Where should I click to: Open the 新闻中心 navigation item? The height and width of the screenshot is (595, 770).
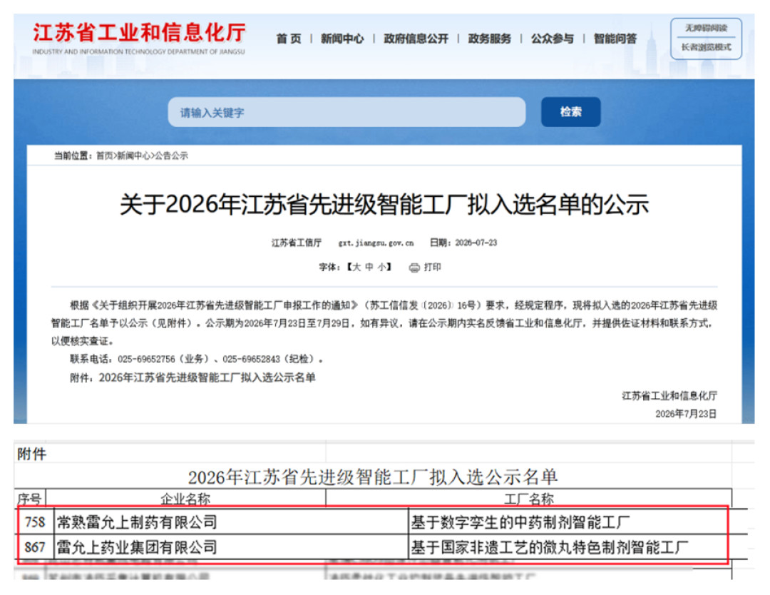pyautogui.click(x=342, y=39)
